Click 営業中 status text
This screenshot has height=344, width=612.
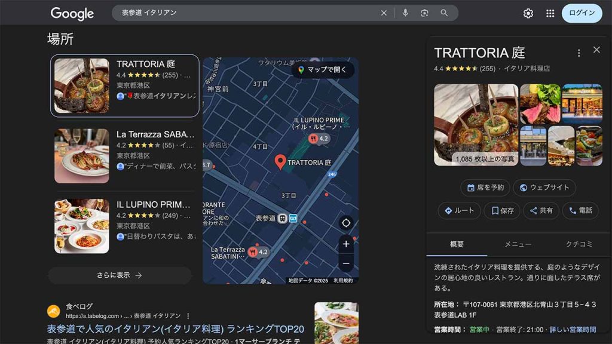(x=479, y=330)
